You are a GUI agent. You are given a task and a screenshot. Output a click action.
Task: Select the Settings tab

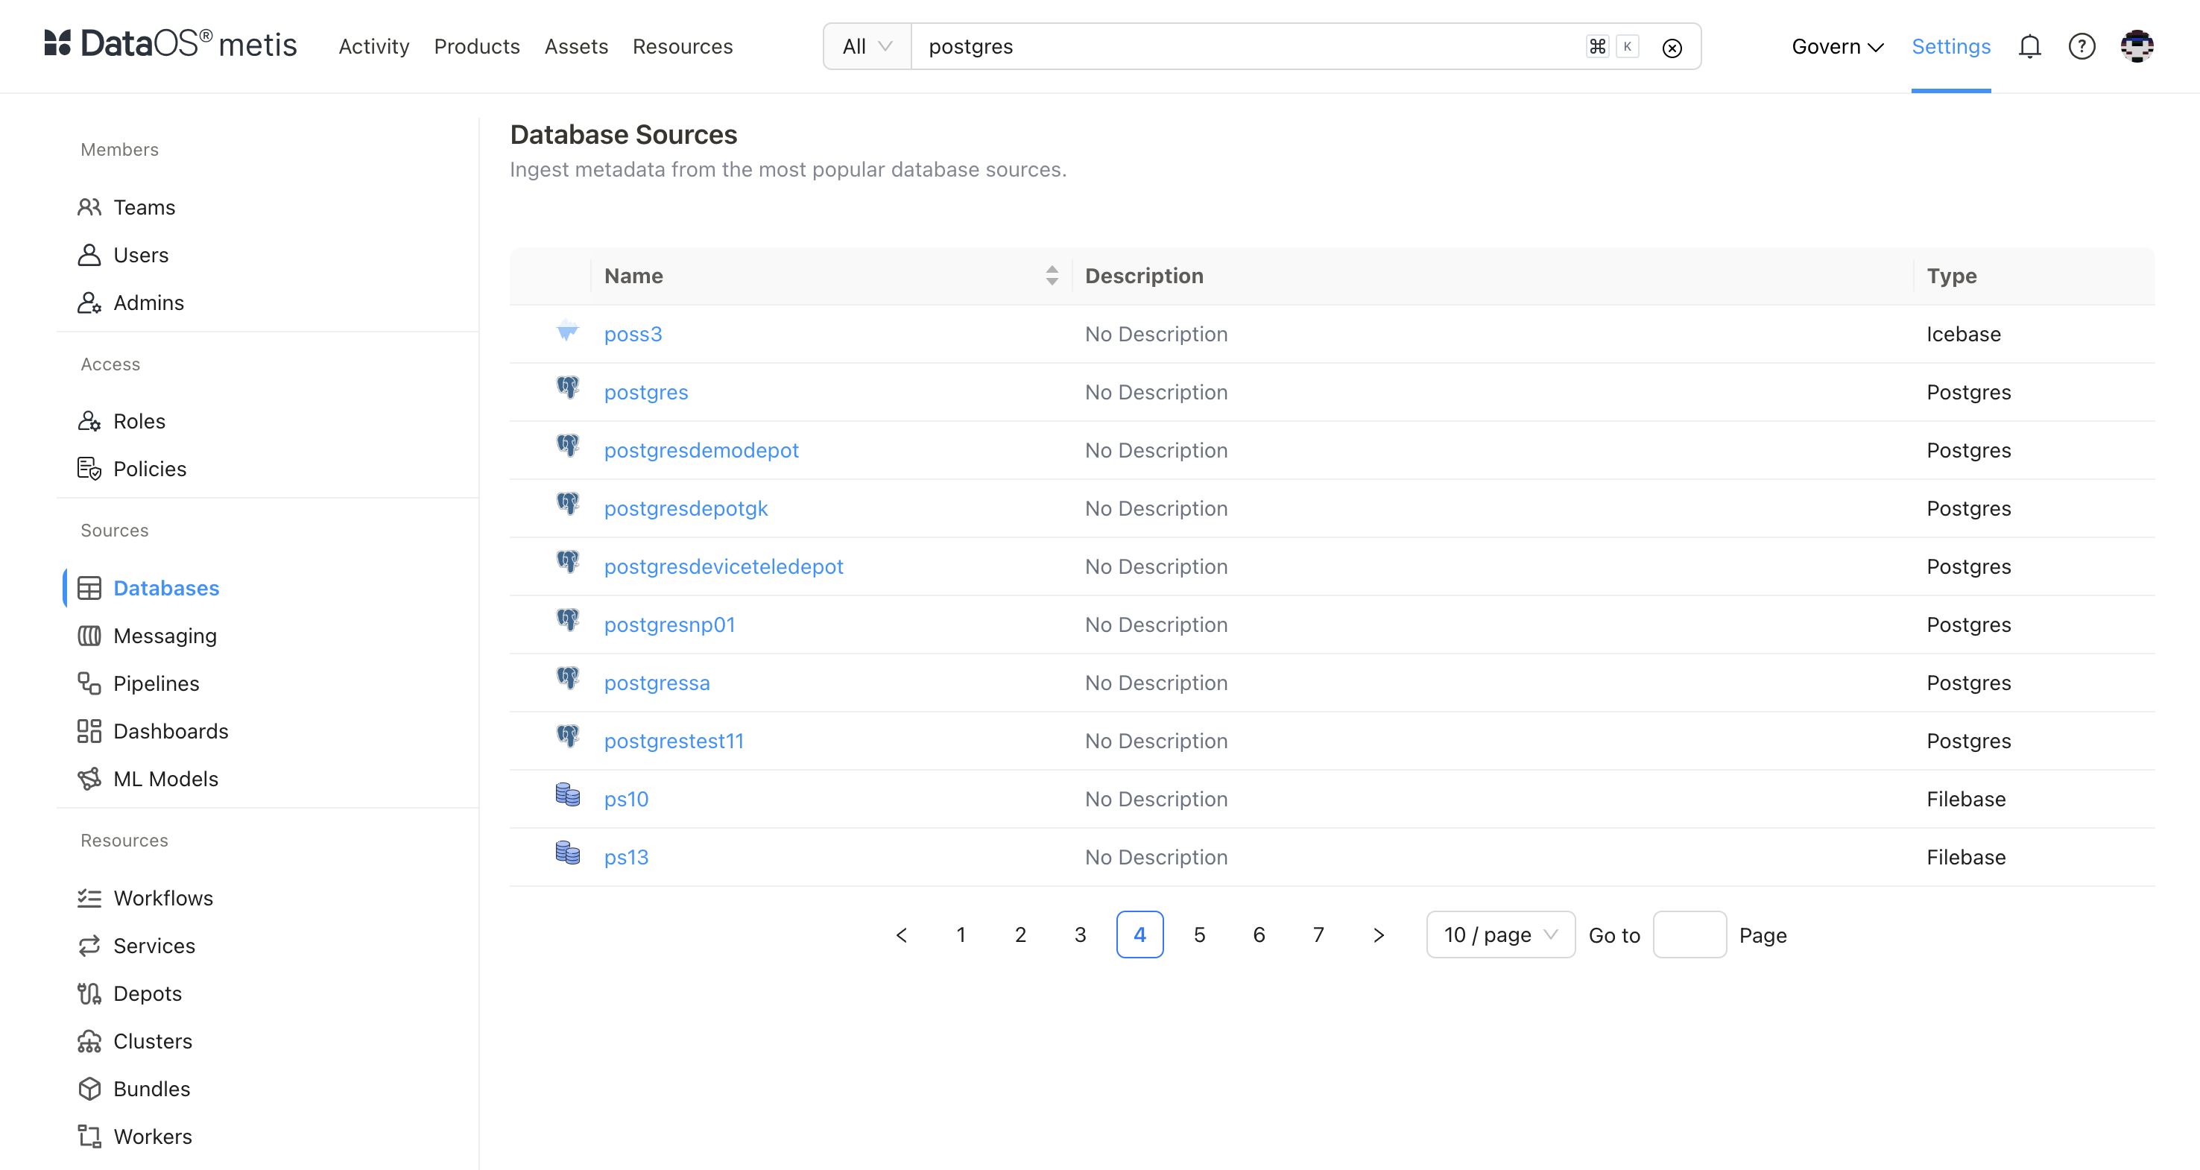pyautogui.click(x=1950, y=46)
